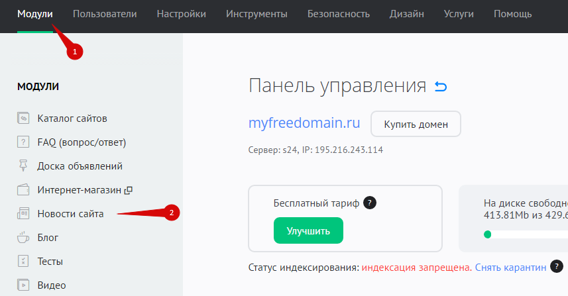568x296 pixels.
Task: Click the coffee cup Блог icon
Action: pyautogui.click(x=24, y=238)
